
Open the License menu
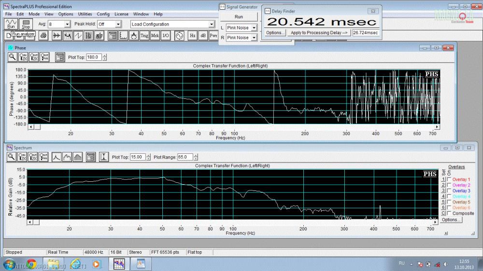(121, 14)
